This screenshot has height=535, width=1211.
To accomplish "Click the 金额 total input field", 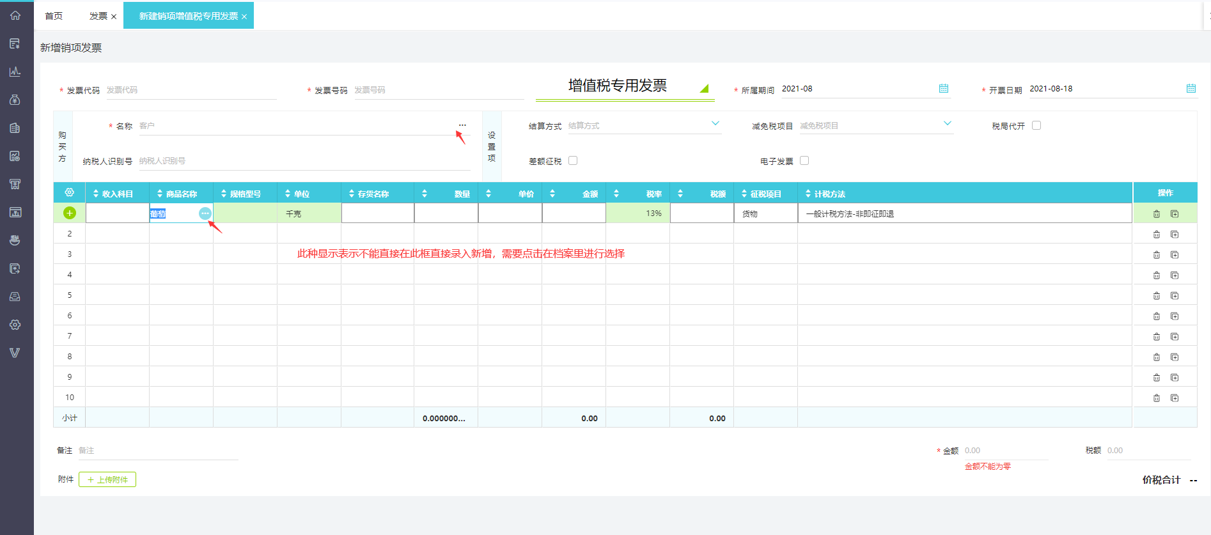I will (x=1006, y=451).
